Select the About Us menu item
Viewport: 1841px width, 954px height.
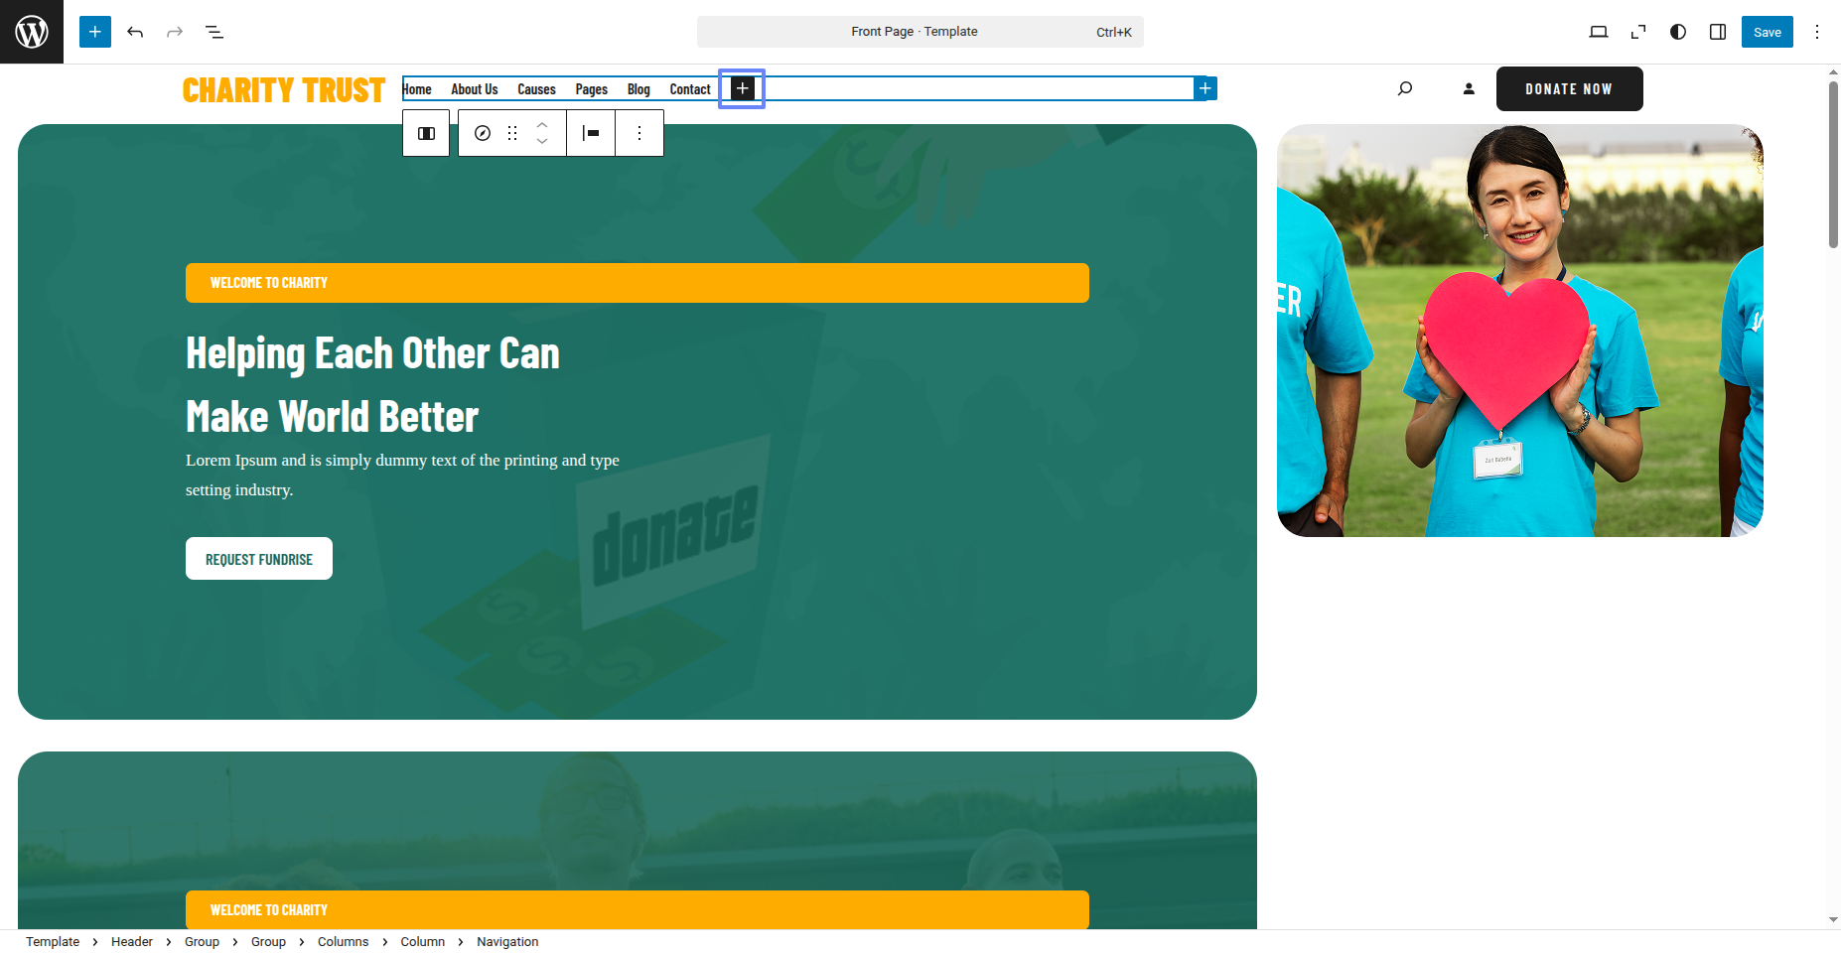474,89
